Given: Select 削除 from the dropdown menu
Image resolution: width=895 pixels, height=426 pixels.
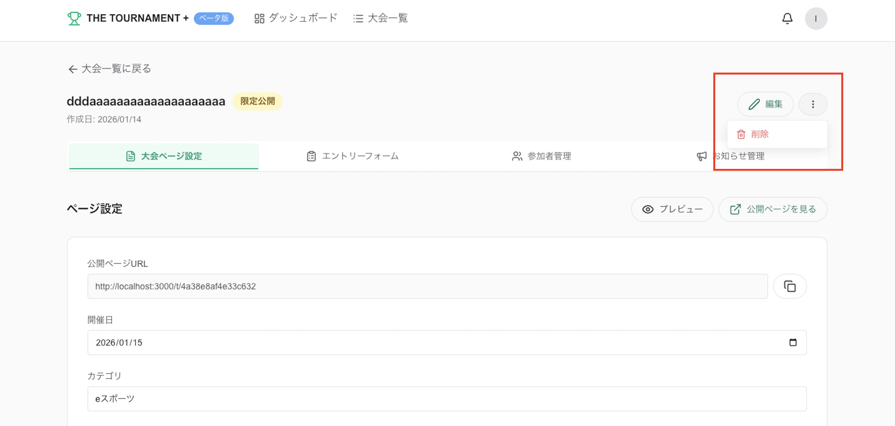Looking at the screenshot, I should pos(759,134).
